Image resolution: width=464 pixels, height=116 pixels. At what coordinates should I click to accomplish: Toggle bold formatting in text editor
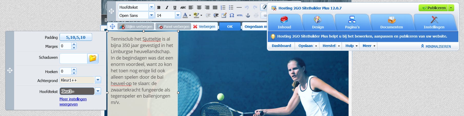pos(159,7)
